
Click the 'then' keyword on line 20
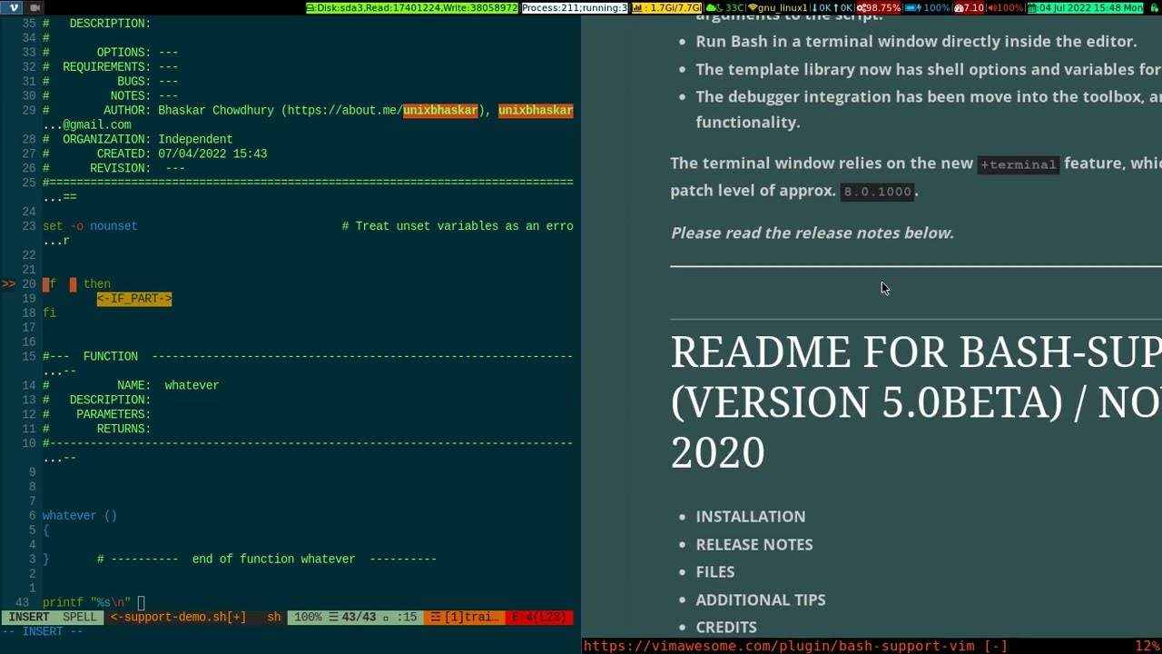(97, 283)
